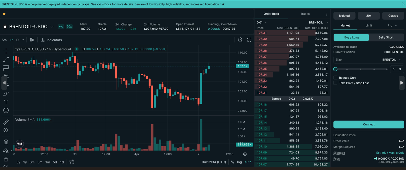Open the 0.01 price grouping dropdown

tap(262, 23)
